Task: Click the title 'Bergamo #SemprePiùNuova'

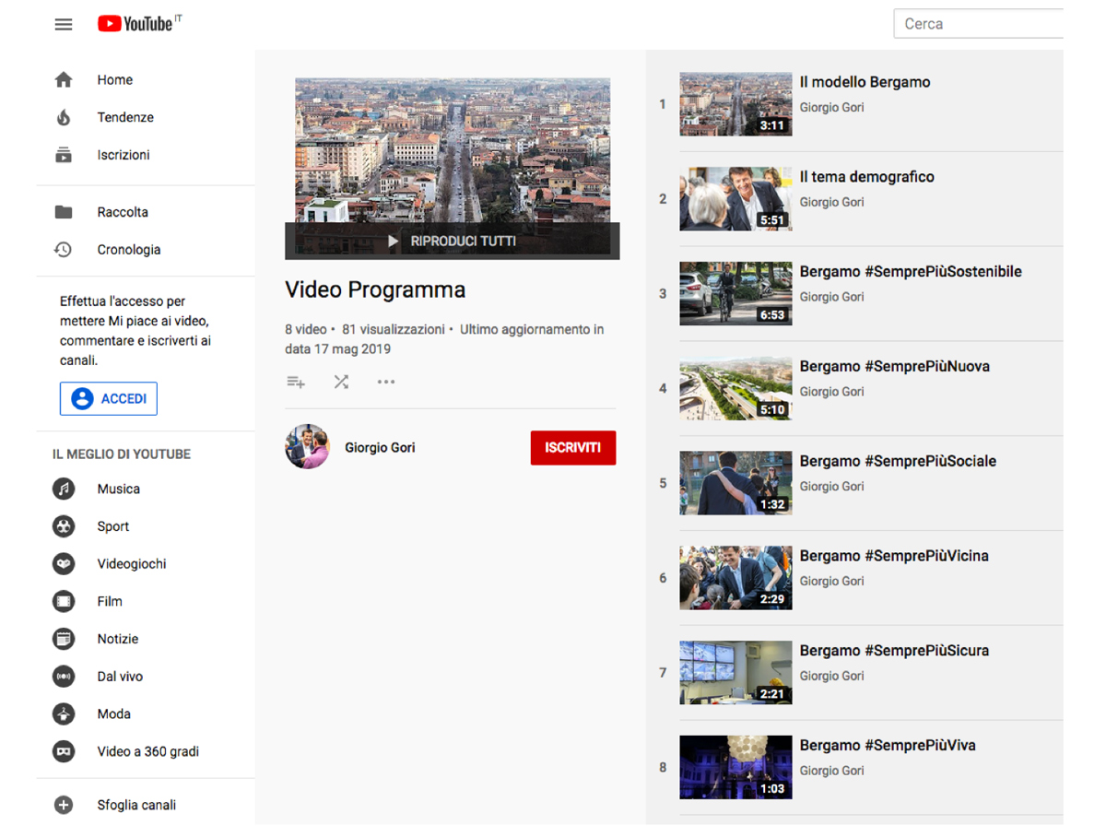Action: 895,366
